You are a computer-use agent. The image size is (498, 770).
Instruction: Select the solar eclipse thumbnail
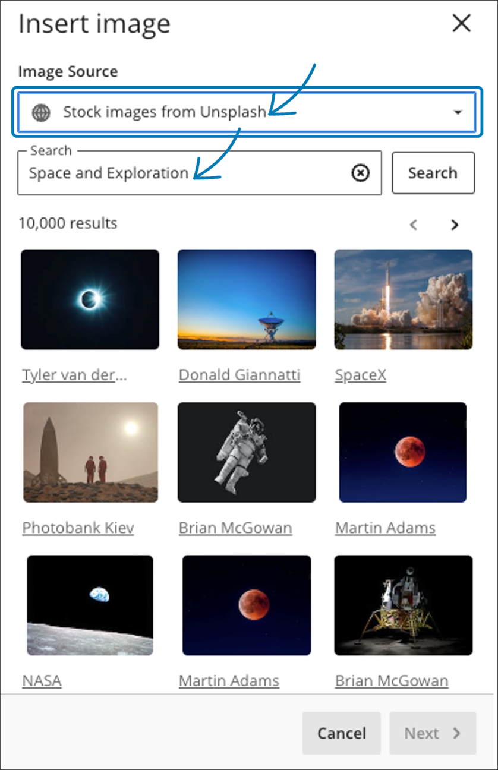[x=90, y=299]
